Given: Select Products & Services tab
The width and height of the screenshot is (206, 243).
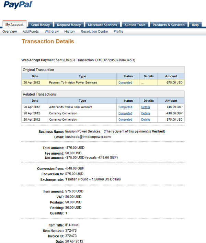Looking at the screenshot, I should (169, 25).
